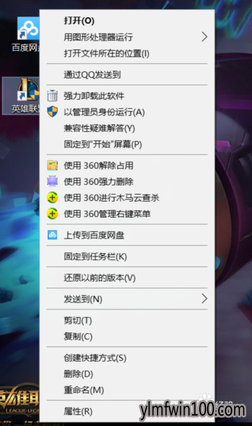The width and height of the screenshot is (252, 426).
Task: Select 重命名(M) entry
Action: (x=84, y=390)
